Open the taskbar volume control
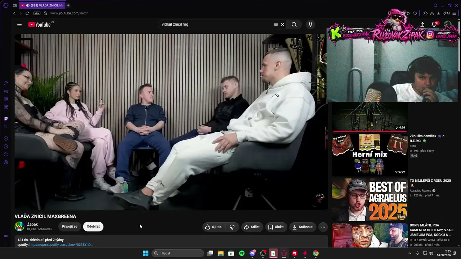Image resolution: width=461 pixels, height=259 pixels. [x=431, y=253]
